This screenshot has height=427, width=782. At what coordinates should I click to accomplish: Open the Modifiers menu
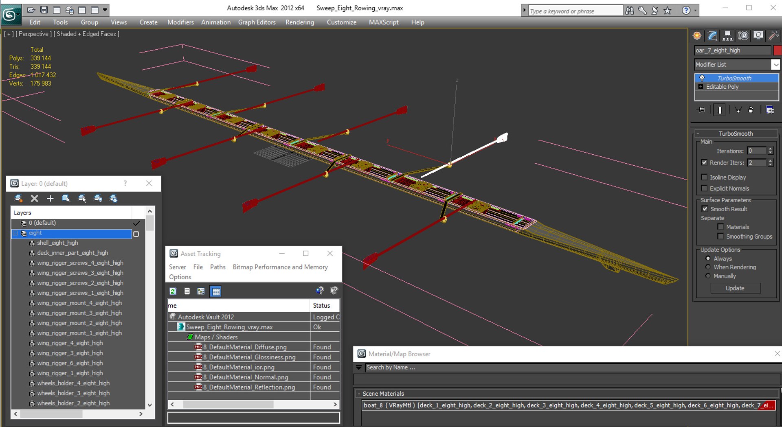pos(180,22)
